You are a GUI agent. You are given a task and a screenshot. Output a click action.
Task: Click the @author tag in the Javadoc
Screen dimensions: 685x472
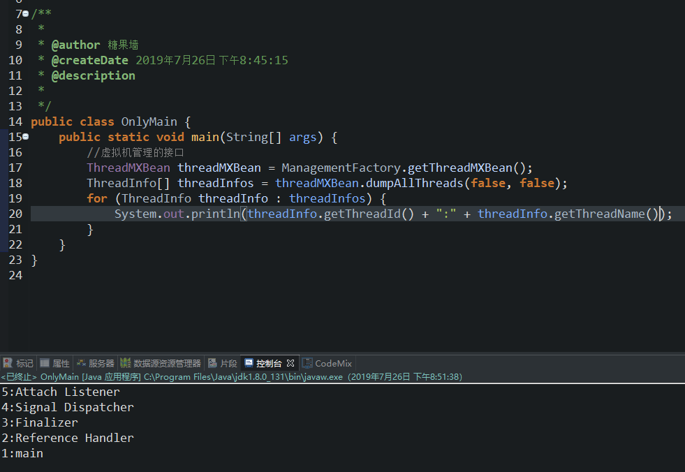click(75, 45)
